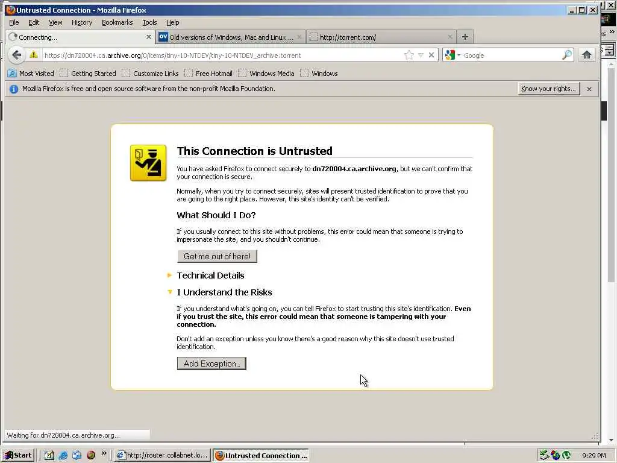Open the Free Hotmail bookmark
617x463 pixels.
tap(208, 73)
